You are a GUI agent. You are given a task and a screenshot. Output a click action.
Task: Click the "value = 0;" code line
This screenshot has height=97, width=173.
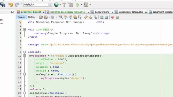point(38,89)
